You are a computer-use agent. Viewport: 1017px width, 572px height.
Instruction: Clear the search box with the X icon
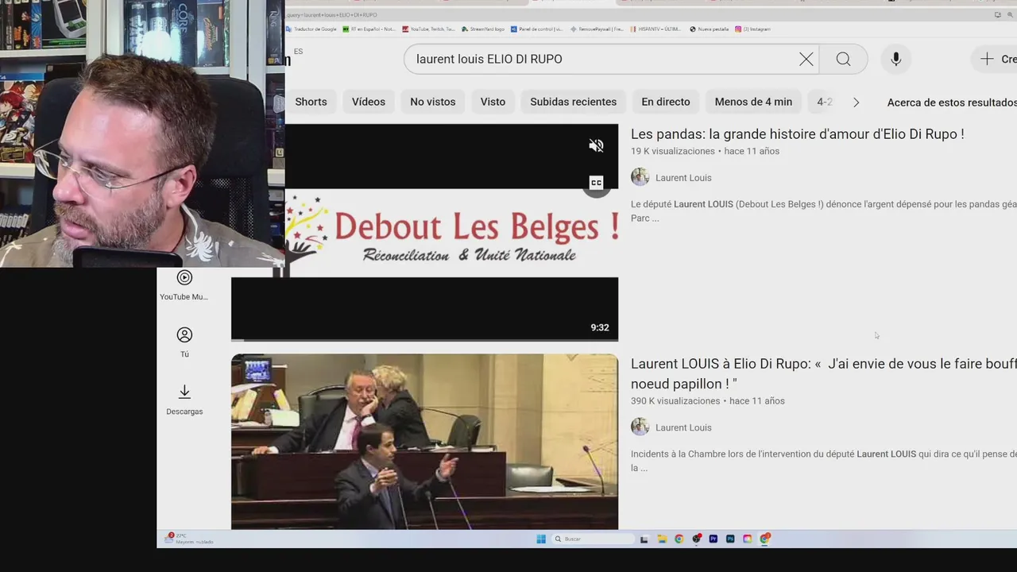point(806,59)
